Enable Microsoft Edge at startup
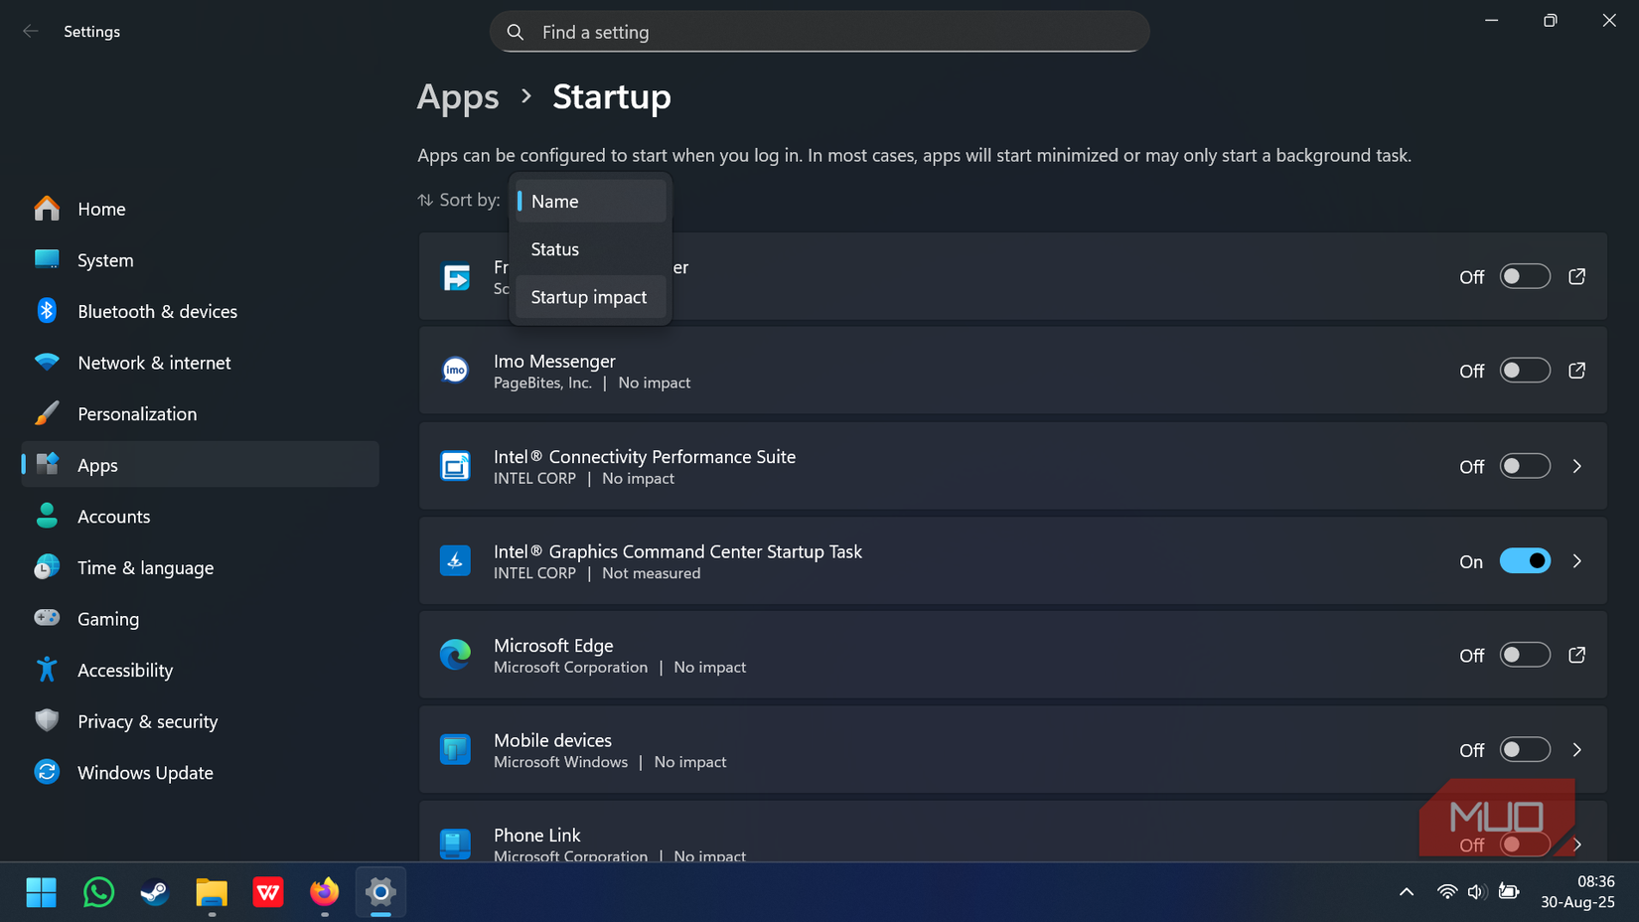 pyautogui.click(x=1524, y=655)
